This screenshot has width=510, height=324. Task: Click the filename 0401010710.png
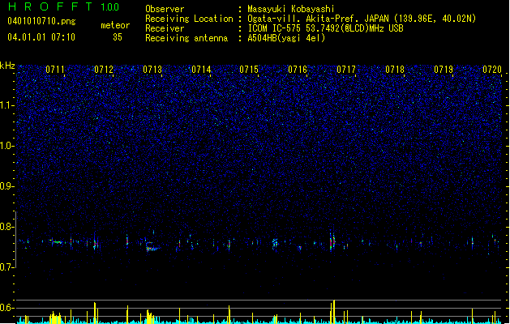[x=41, y=22]
